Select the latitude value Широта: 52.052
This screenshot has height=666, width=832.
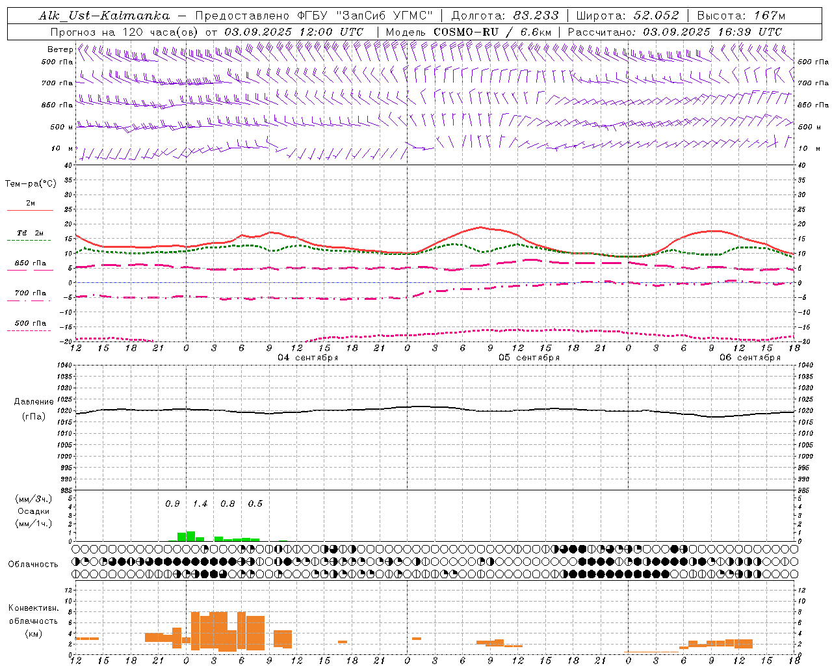[628, 16]
